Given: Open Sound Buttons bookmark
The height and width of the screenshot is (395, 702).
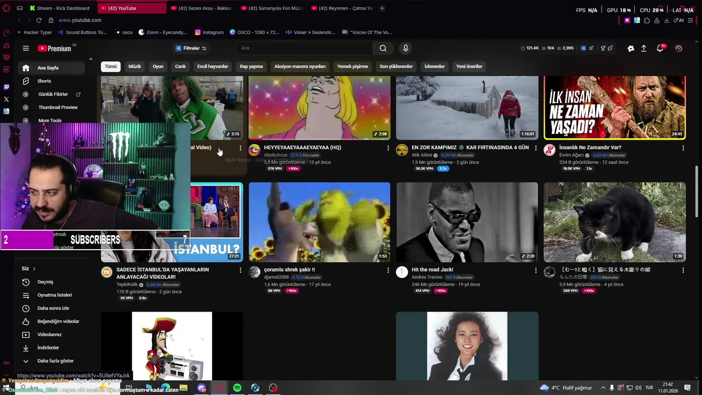Looking at the screenshot, I should pyautogui.click(x=82, y=32).
